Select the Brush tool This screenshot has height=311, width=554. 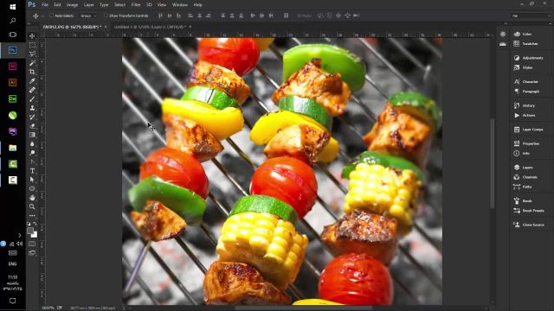(x=32, y=98)
